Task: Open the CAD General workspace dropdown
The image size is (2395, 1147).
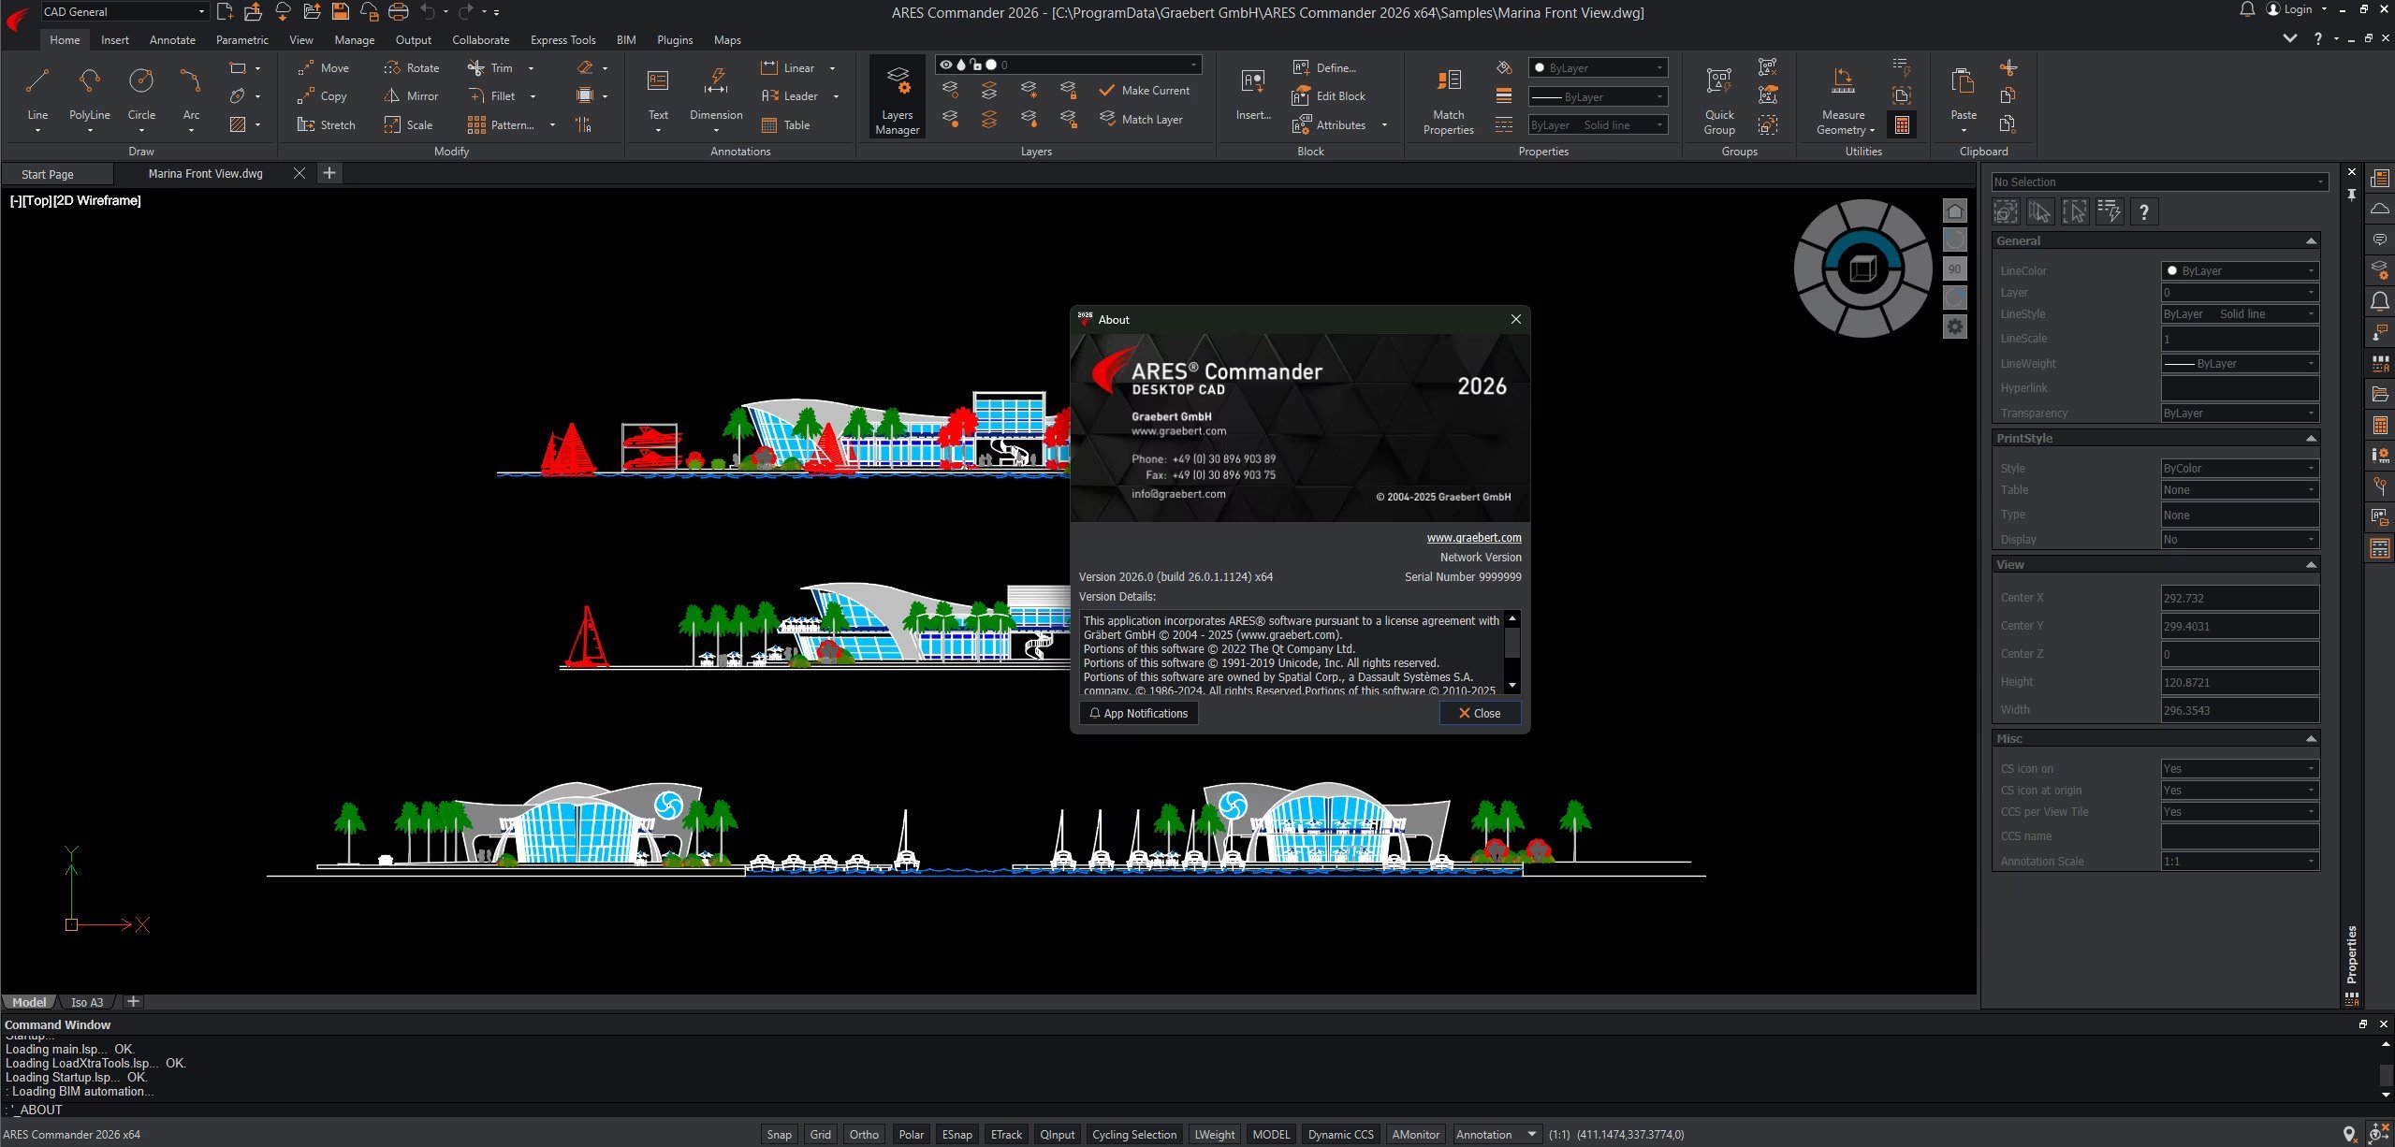Action: [x=124, y=11]
